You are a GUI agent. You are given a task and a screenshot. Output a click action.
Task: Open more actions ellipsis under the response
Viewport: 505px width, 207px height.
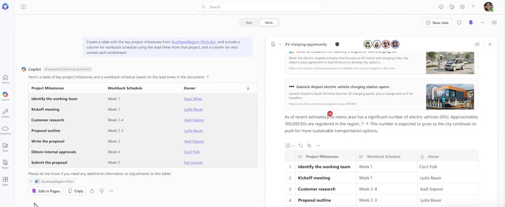(111, 191)
